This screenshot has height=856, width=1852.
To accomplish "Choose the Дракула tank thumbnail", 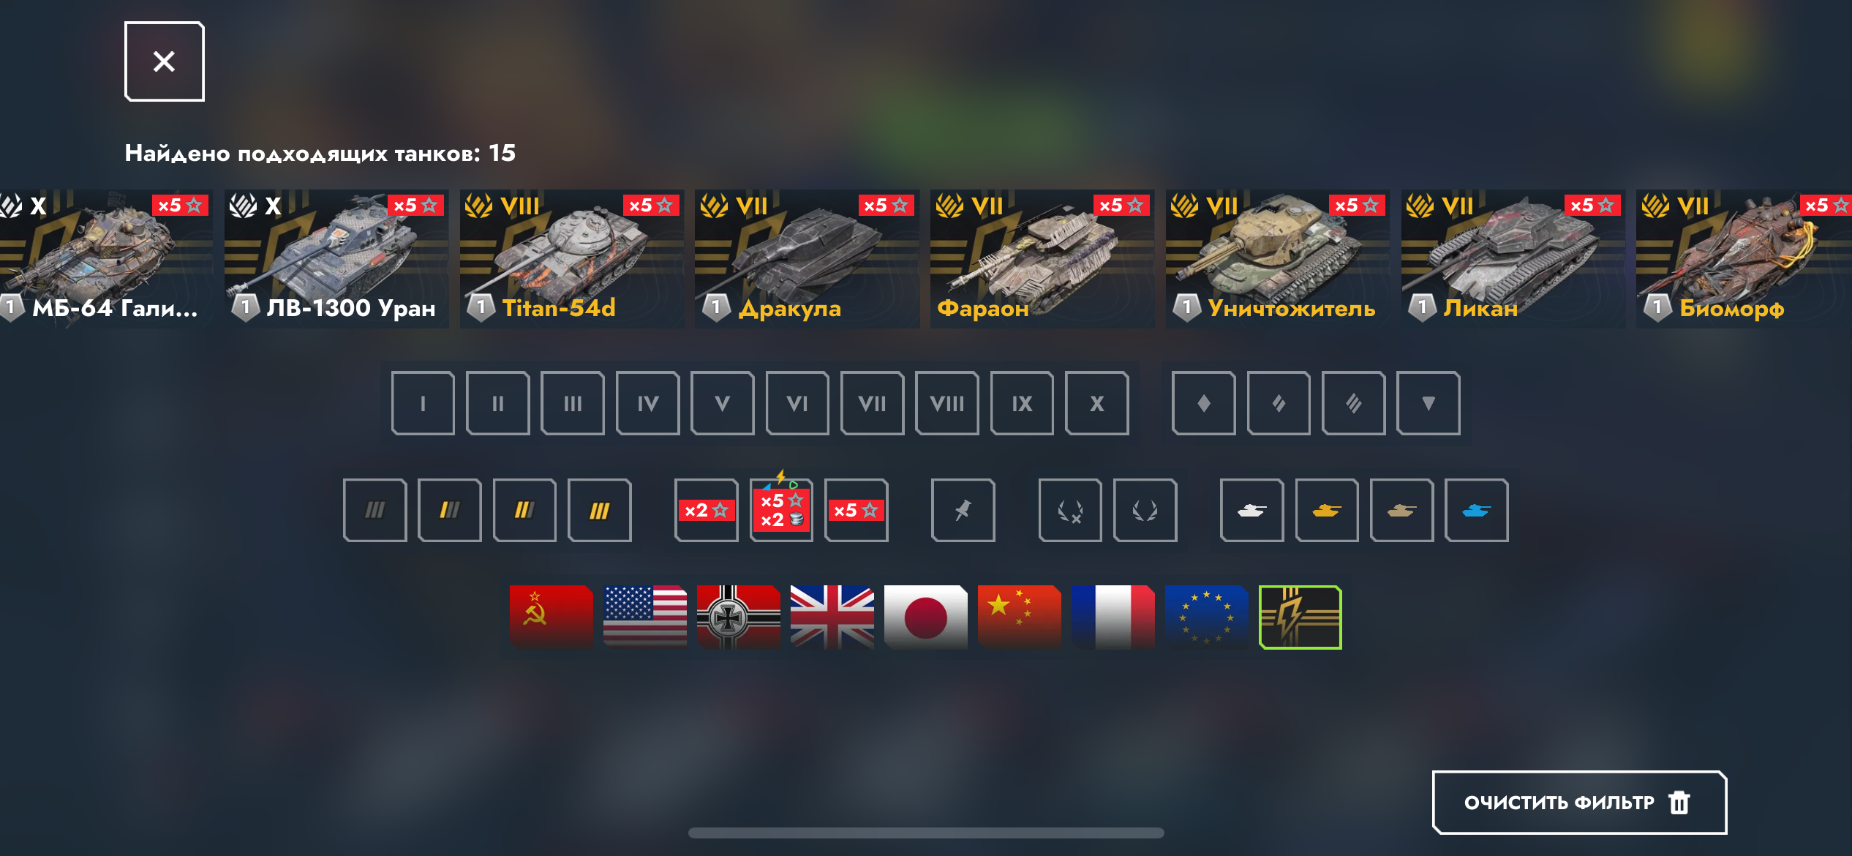I will pos(807,259).
